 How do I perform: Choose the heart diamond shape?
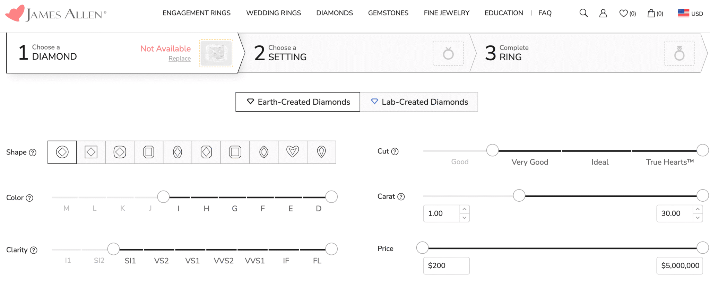[293, 152]
